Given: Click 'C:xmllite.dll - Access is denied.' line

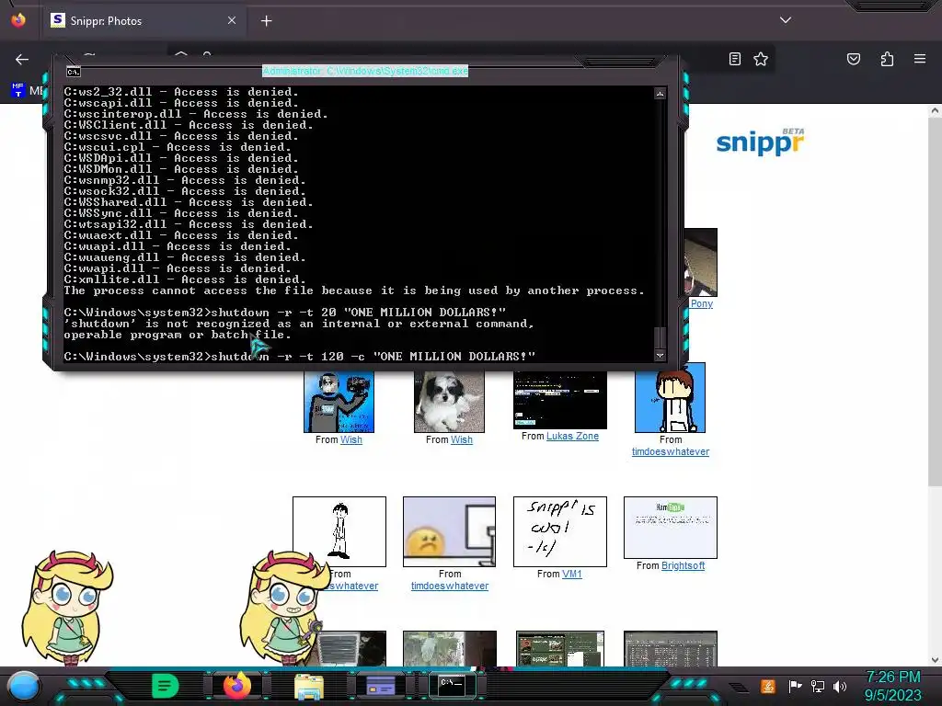Looking at the screenshot, I should [x=185, y=279].
